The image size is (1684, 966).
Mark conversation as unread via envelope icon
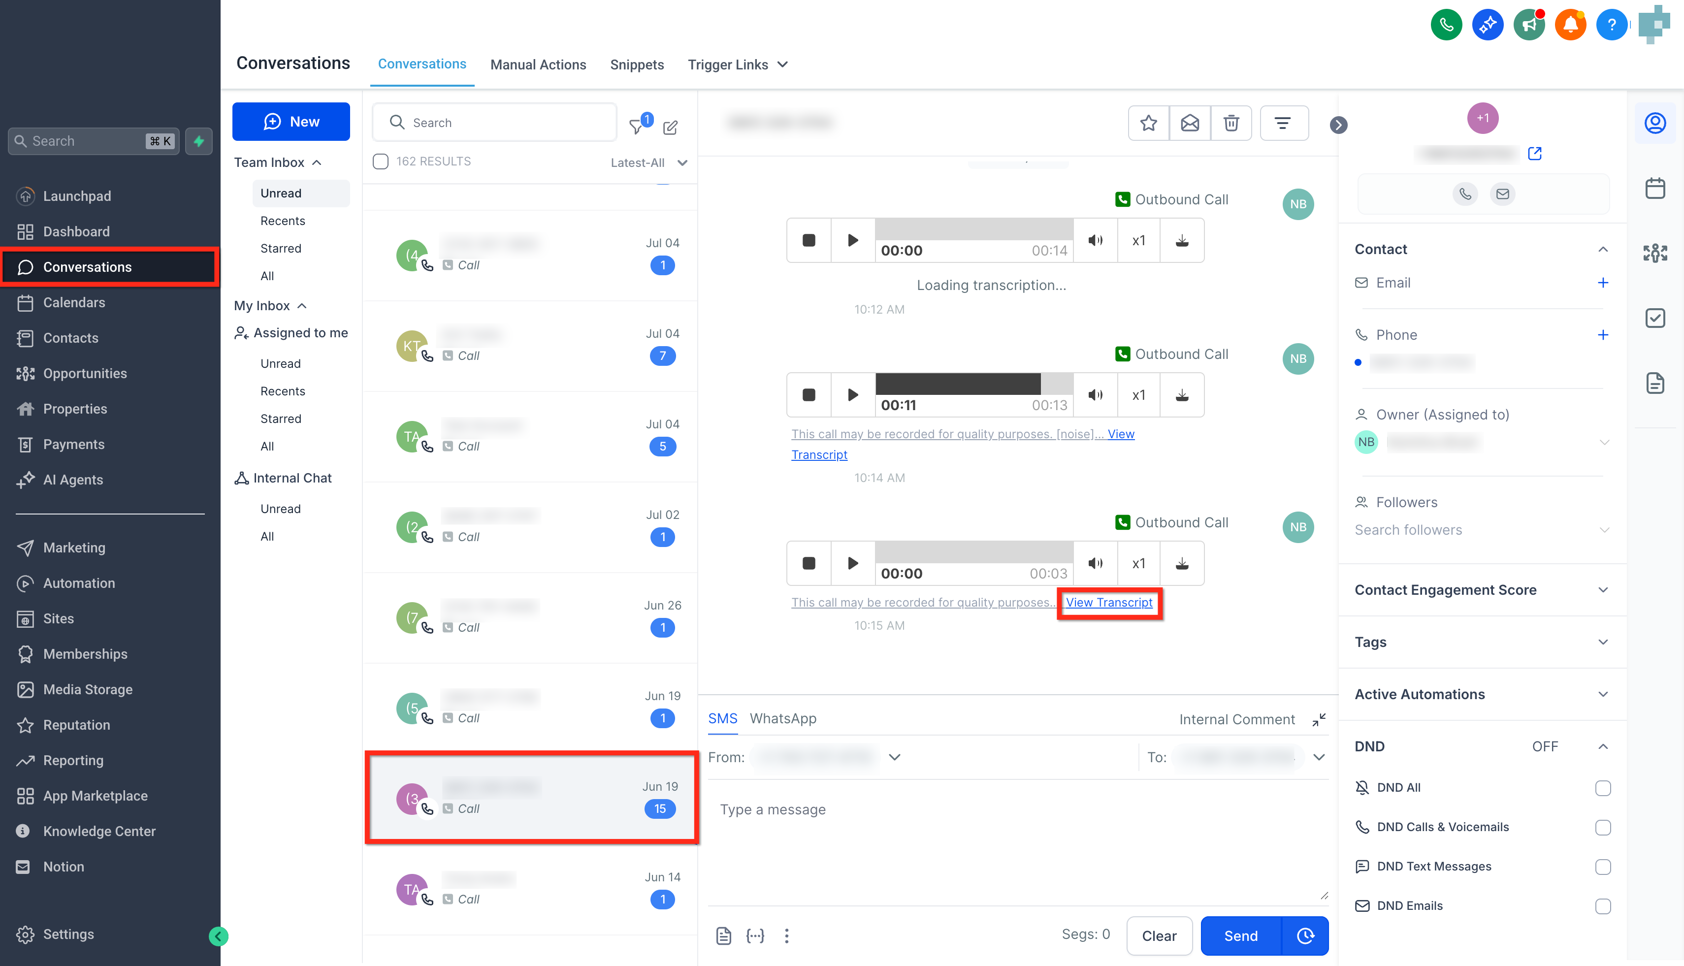click(1190, 123)
